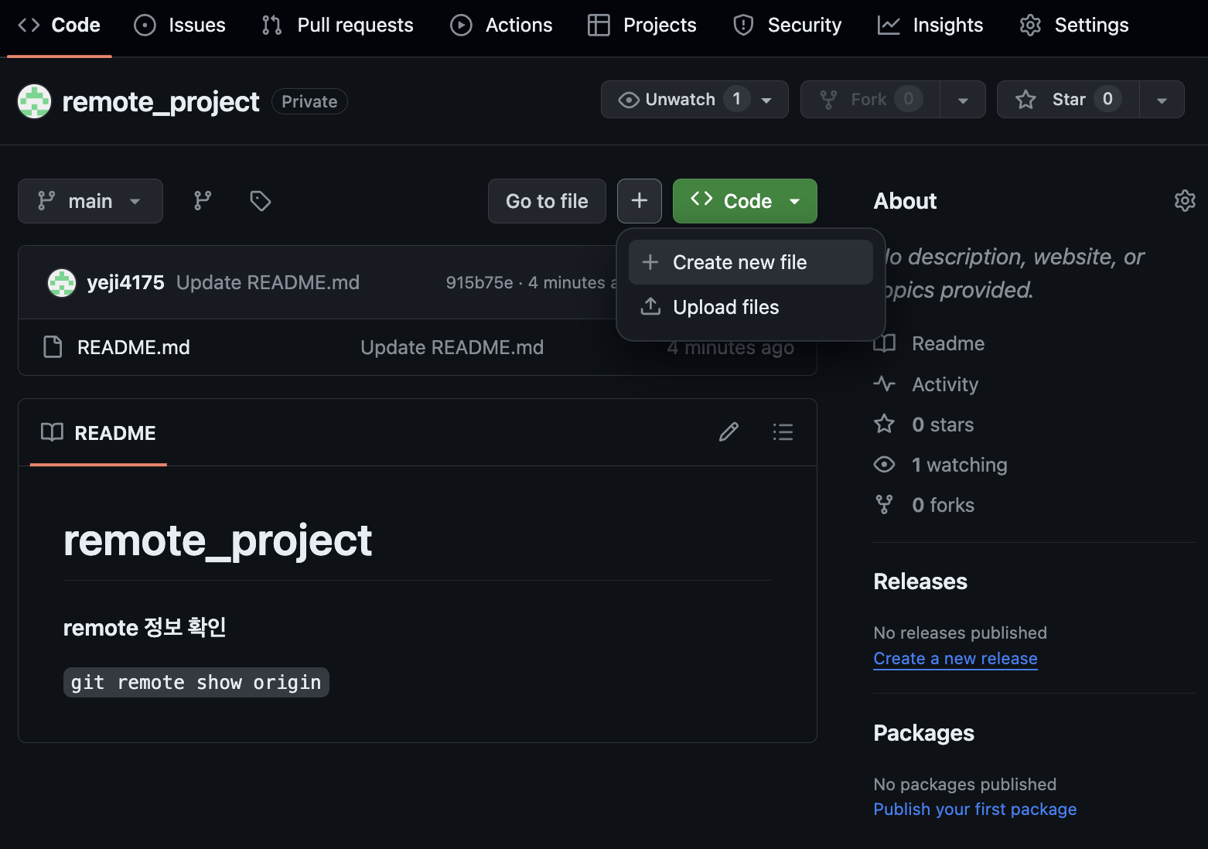This screenshot has width=1208, height=849.
Task: Open the README outline list icon
Action: 783,432
